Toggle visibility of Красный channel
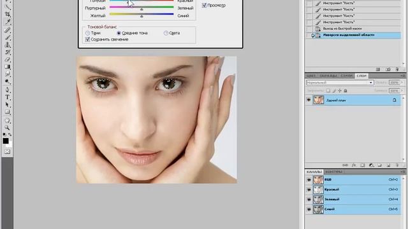Viewport: 408px width, 229px height. coord(309,190)
